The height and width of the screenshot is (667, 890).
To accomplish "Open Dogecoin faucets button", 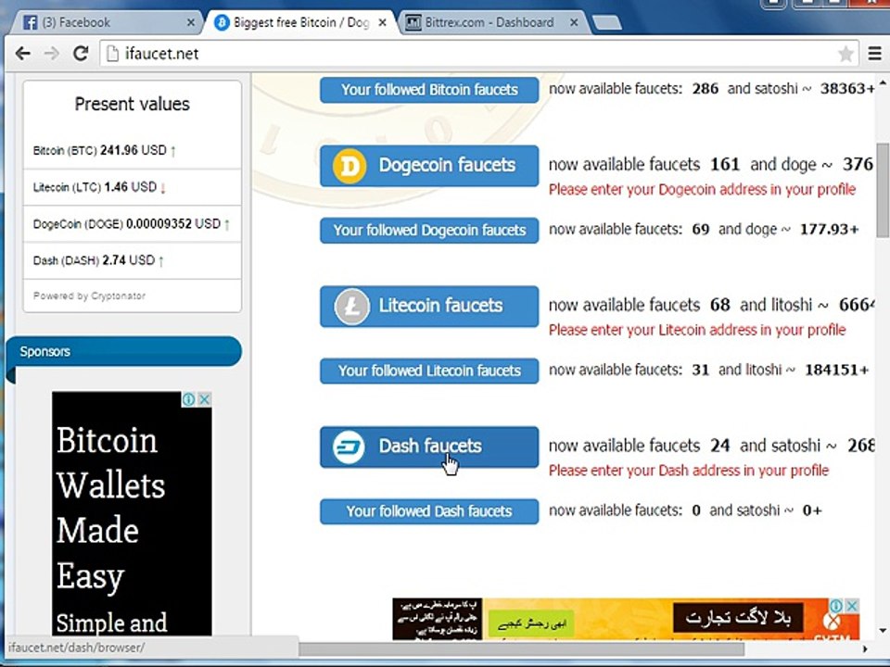I will click(x=429, y=165).
